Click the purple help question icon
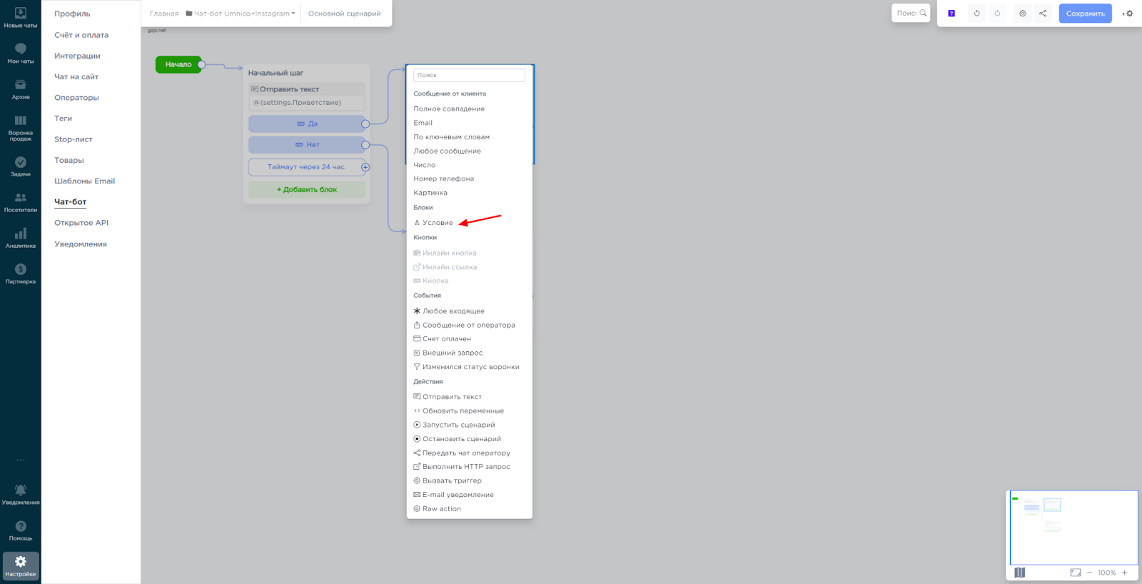Screen dimensions: 1142x584 tap(951, 14)
